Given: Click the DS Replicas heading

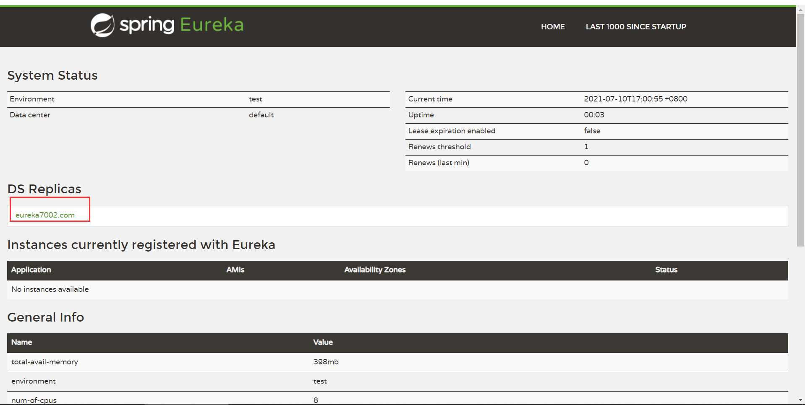Looking at the screenshot, I should click(x=44, y=189).
